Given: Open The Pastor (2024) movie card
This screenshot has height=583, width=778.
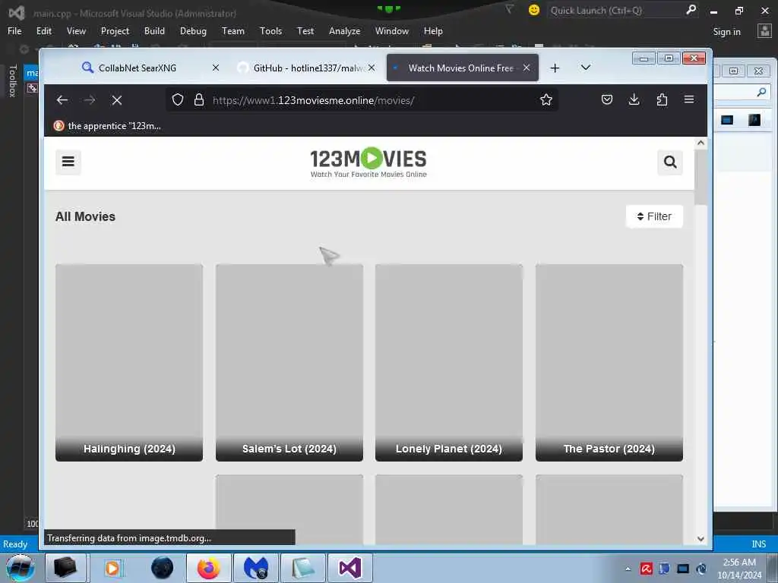Looking at the screenshot, I should [609, 362].
